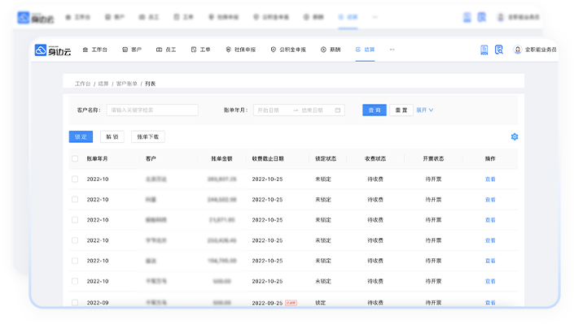Go to 工作台 in the breadcrumb
Screen dimensions: 574x324
pos(83,84)
